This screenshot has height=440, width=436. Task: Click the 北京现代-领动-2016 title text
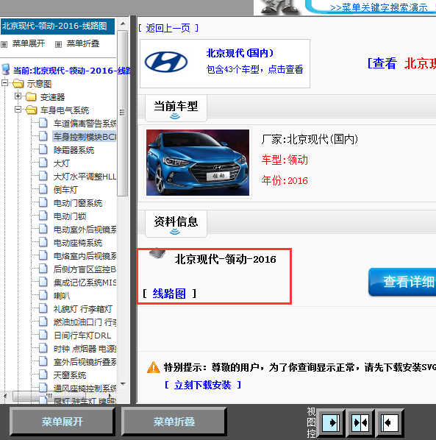click(x=226, y=259)
